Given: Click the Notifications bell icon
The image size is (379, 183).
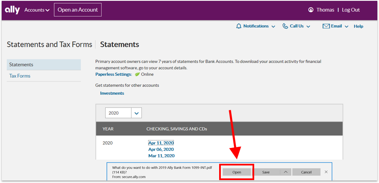Looking at the screenshot, I should (x=239, y=26).
